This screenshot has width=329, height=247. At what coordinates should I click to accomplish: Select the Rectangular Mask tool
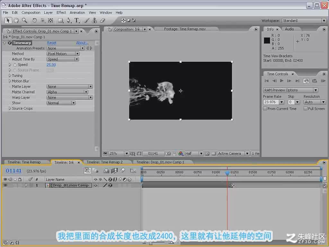[x=60, y=20]
